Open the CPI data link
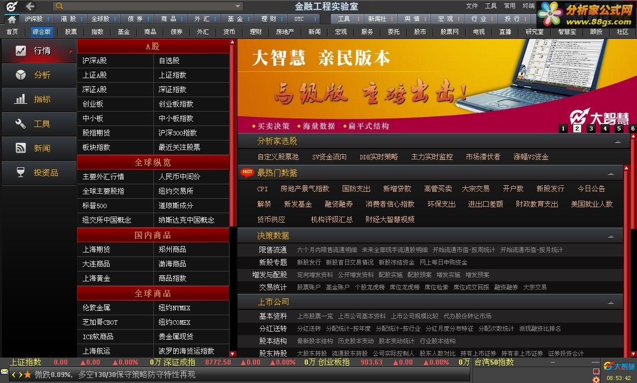637x383 pixels. coord(262,189)
